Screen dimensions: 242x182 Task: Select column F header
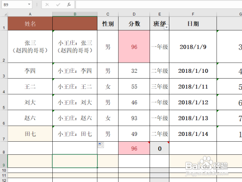[x=193, y=14]
